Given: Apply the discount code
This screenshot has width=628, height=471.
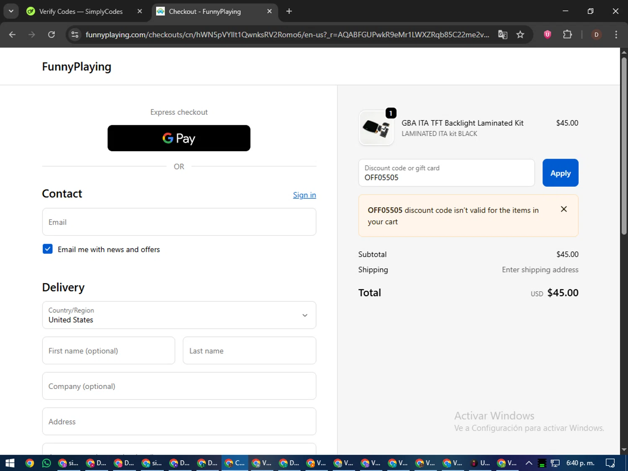Looking at the screenshot, I should coord(560,172).
